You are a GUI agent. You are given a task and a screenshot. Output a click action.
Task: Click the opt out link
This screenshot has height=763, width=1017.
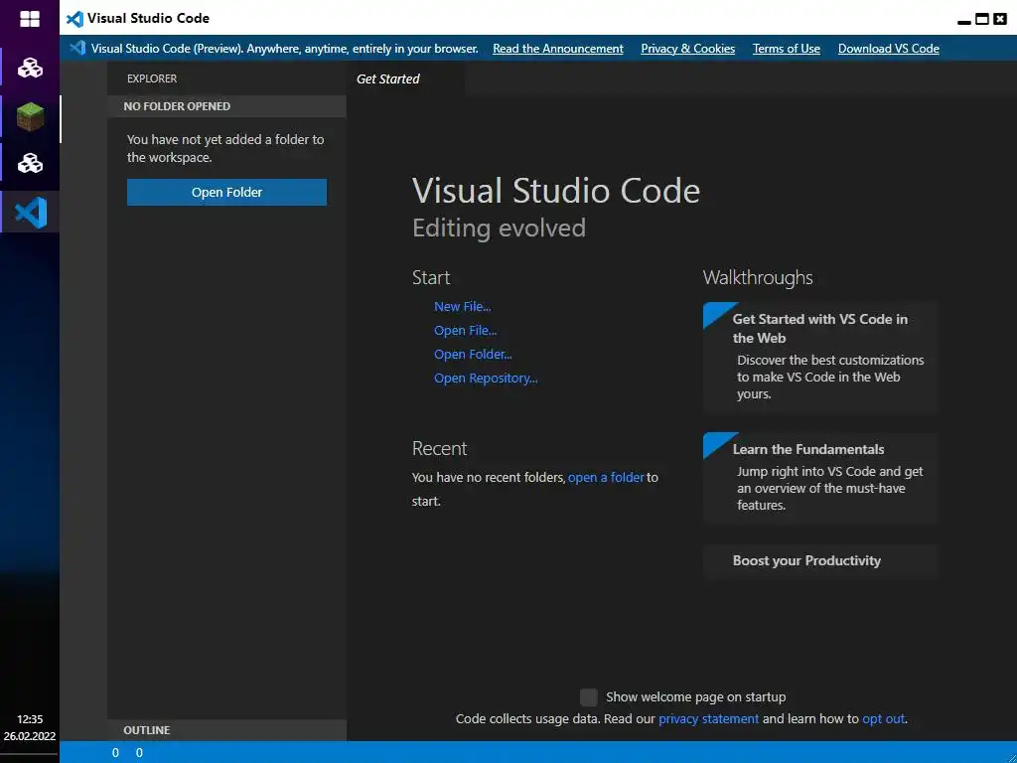883,719
